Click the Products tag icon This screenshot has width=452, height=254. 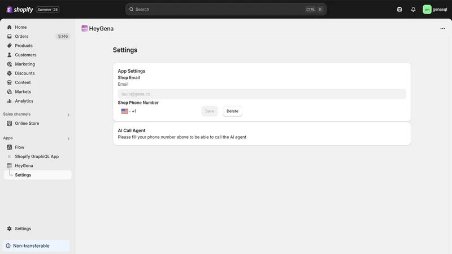[9, 46]
